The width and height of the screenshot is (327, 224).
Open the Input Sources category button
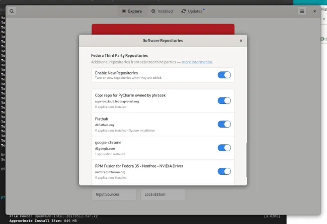pos(114,194)
